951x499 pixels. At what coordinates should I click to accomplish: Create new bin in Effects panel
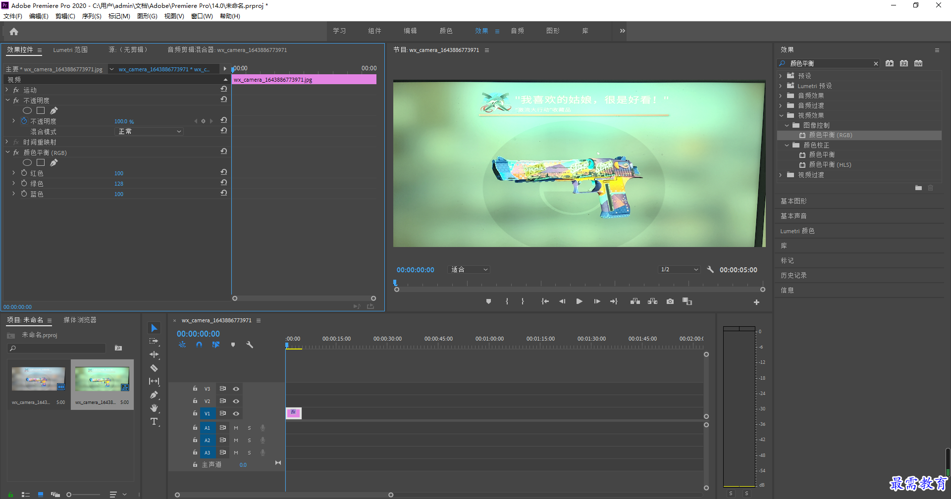point(918,188)
